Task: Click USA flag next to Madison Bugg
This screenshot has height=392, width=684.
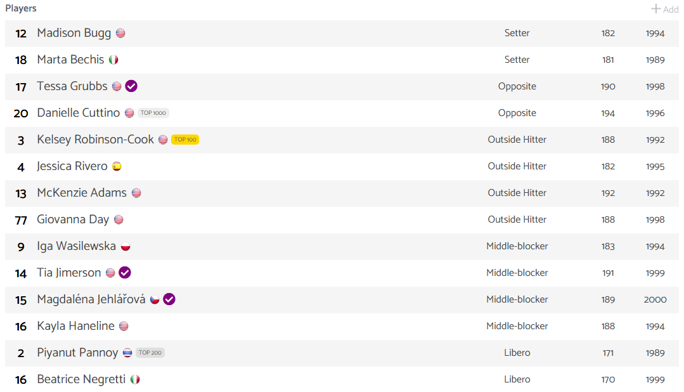Action: click(x=120, y=33)
